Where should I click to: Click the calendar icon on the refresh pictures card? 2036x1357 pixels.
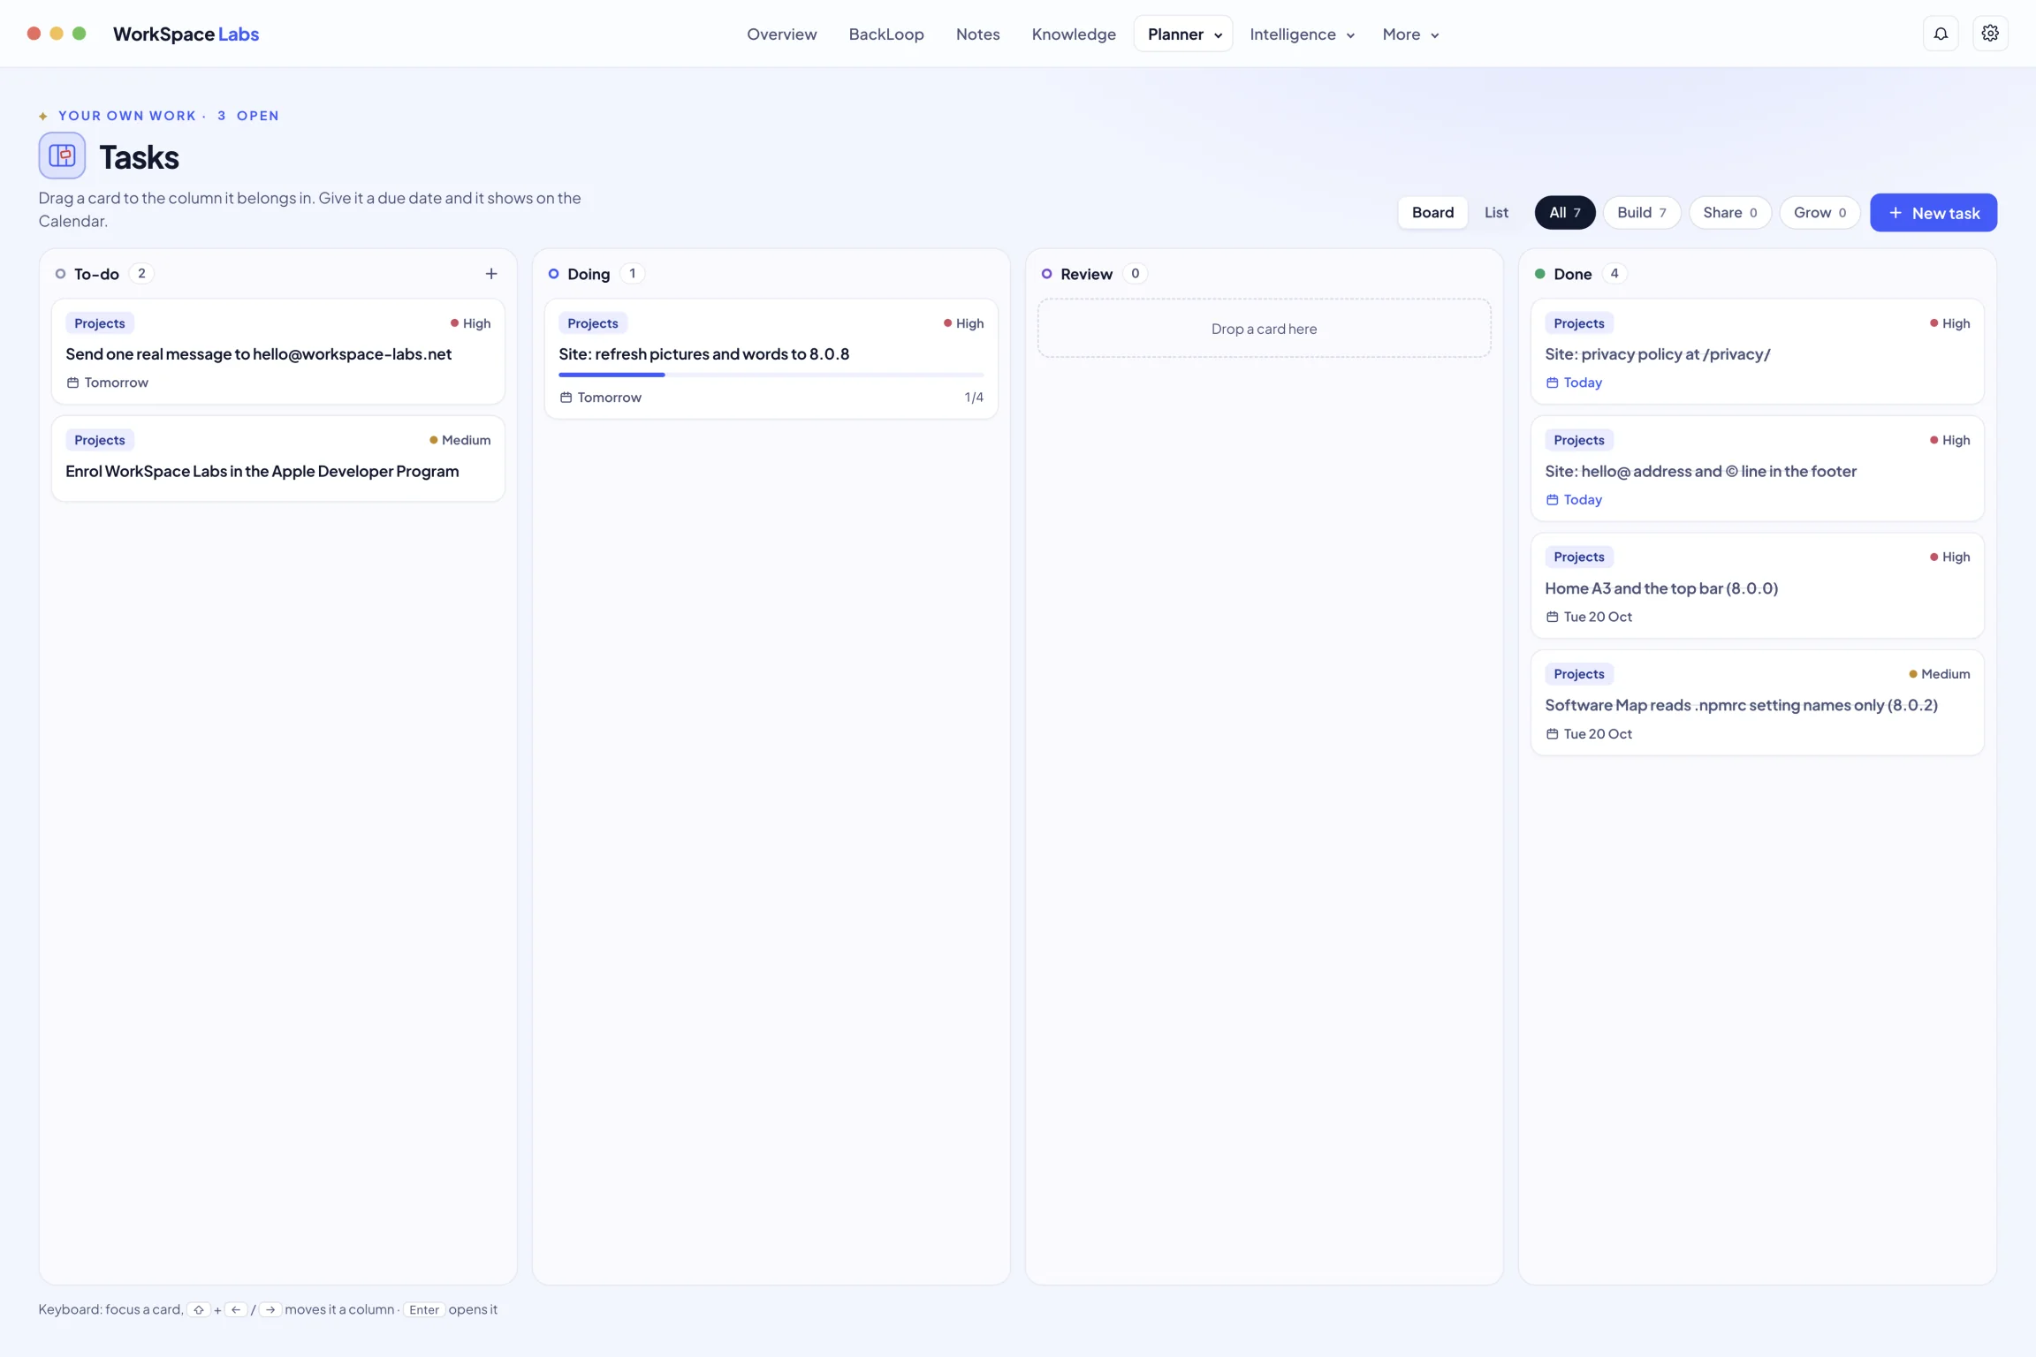tap(566, 398)
